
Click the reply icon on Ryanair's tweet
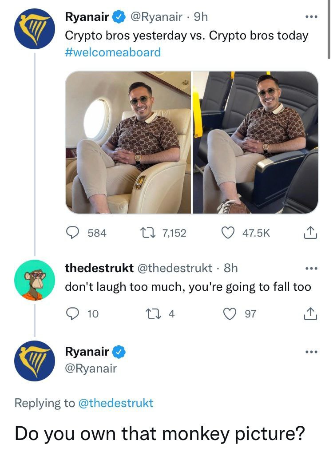(x=72, y=232)
